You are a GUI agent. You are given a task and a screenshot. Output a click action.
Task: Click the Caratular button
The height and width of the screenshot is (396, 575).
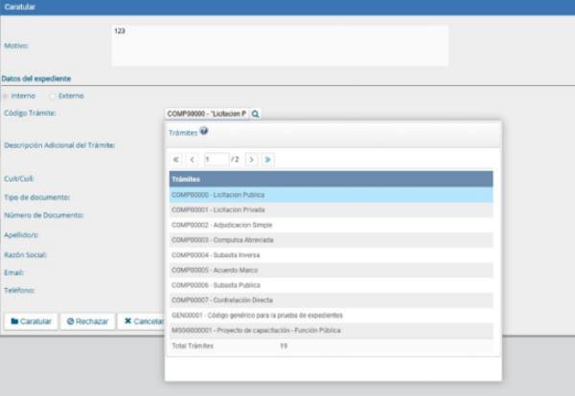click(x=32, y=321)
